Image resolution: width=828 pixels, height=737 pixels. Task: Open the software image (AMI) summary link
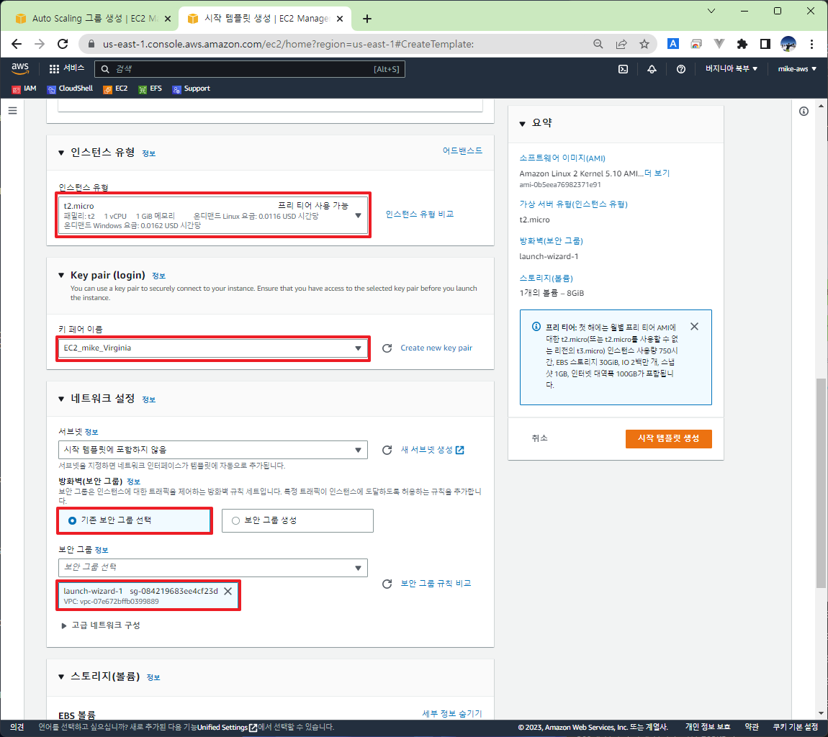[x=562, y=158]
